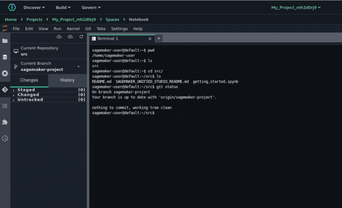Click the Git sidebar icon
Screen dimensions: 342x208
tap(5, 90)
